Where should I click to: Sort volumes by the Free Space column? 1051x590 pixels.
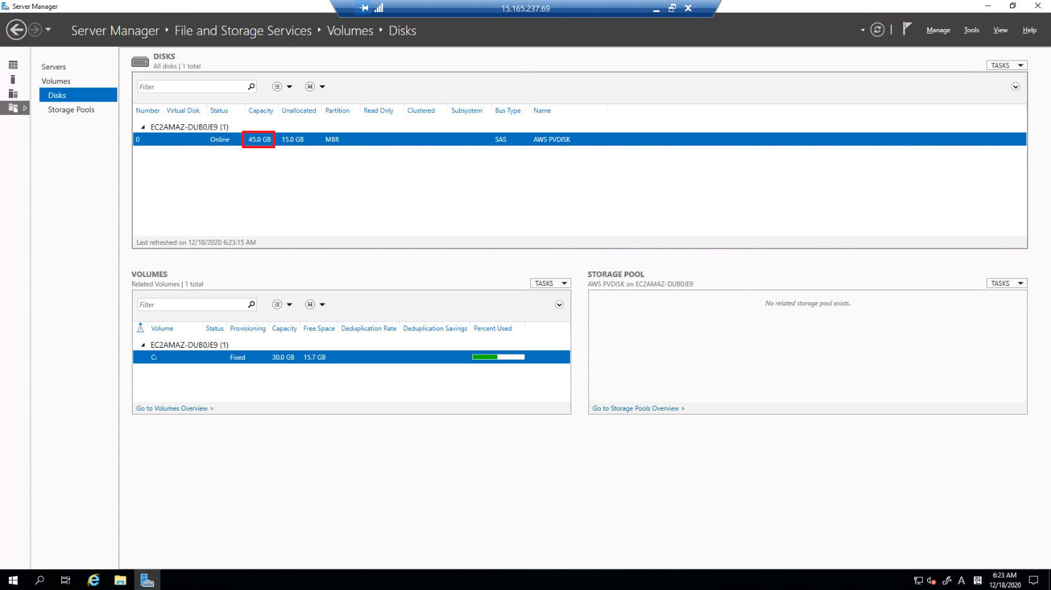click(319, 329)
